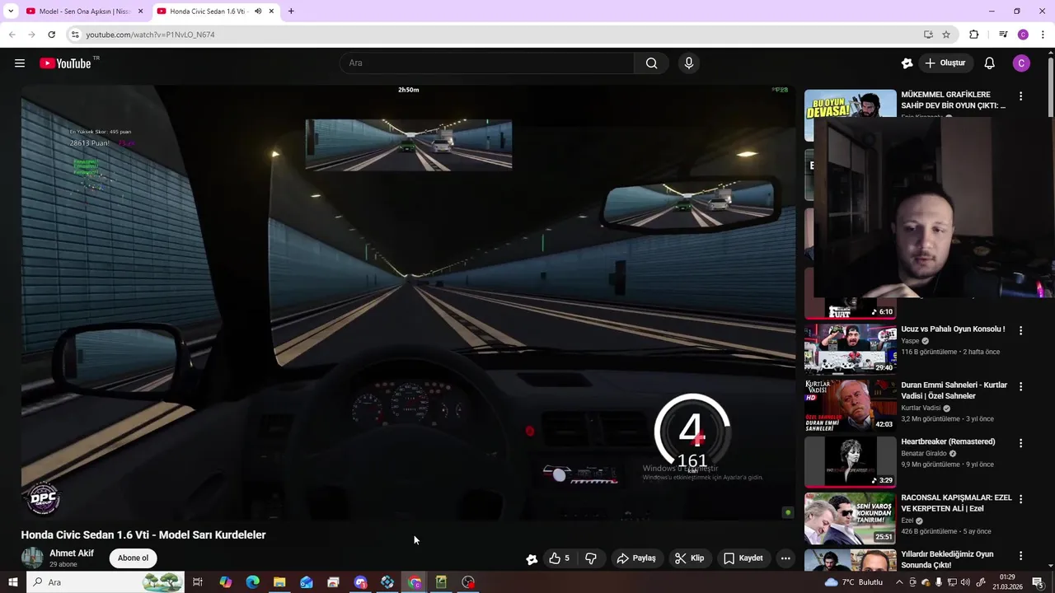Open YouTube notifications bell
The height and width of the screenshot is (593, 1055).
pyautogui.click(x=990, y=63)
